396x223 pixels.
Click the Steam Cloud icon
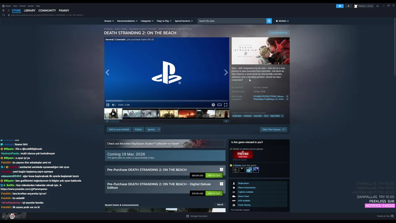(234, 196)
